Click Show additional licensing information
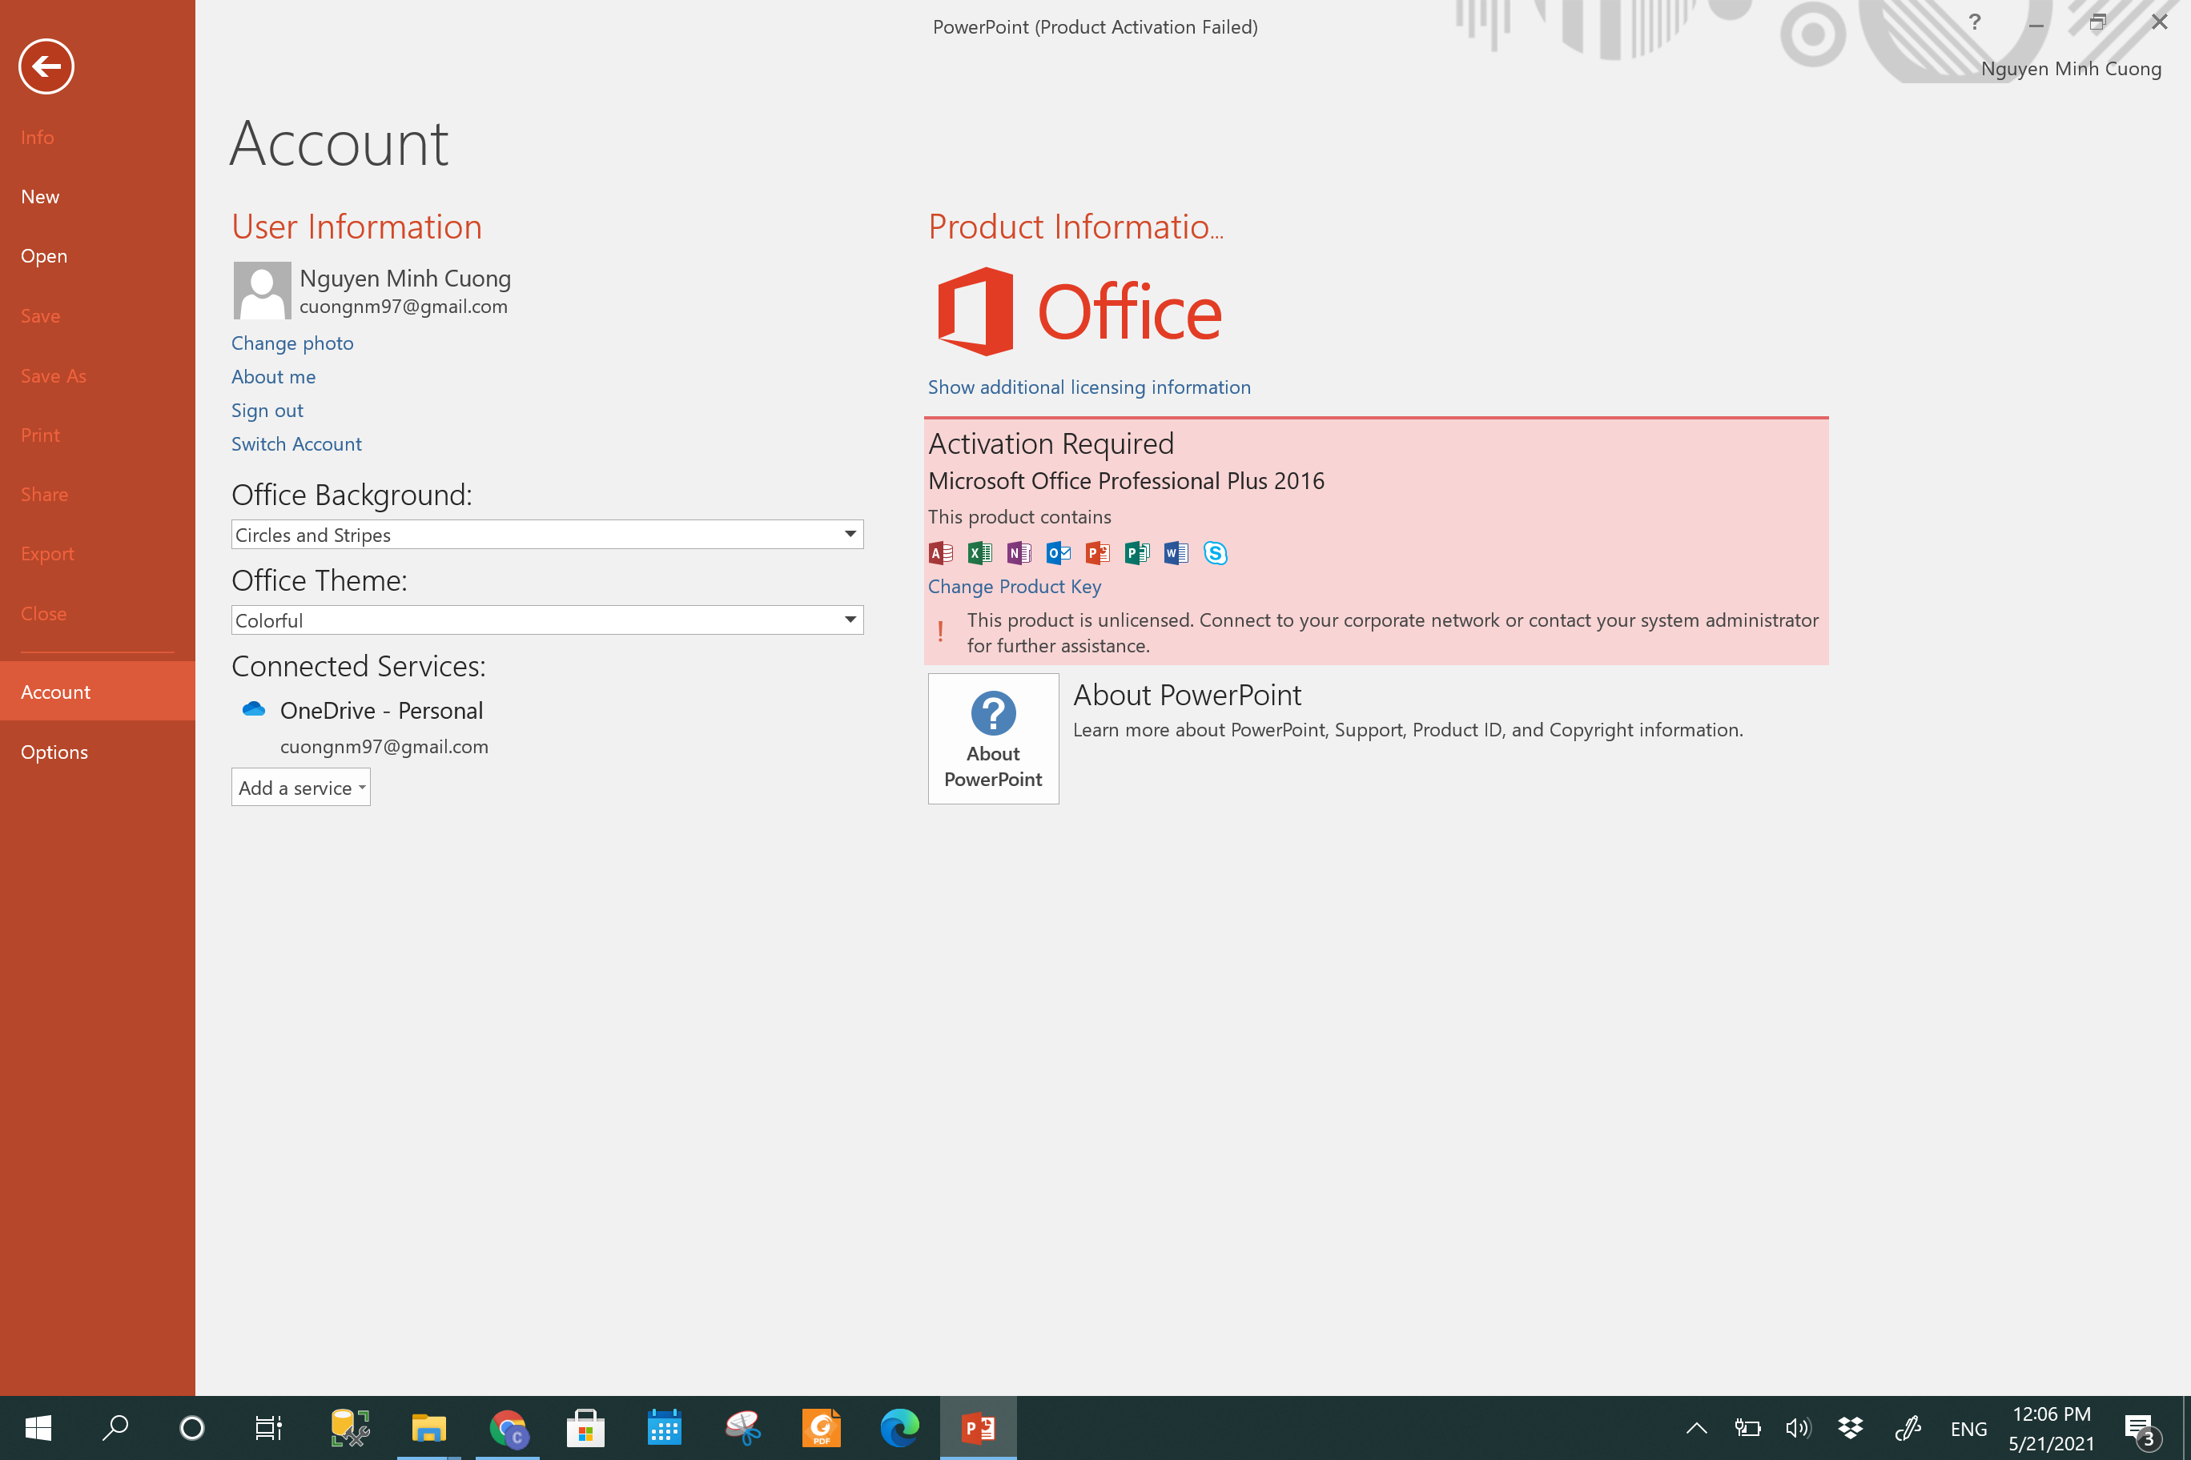Screen dimensions: 2191x1460 [x=1089, y=387]
